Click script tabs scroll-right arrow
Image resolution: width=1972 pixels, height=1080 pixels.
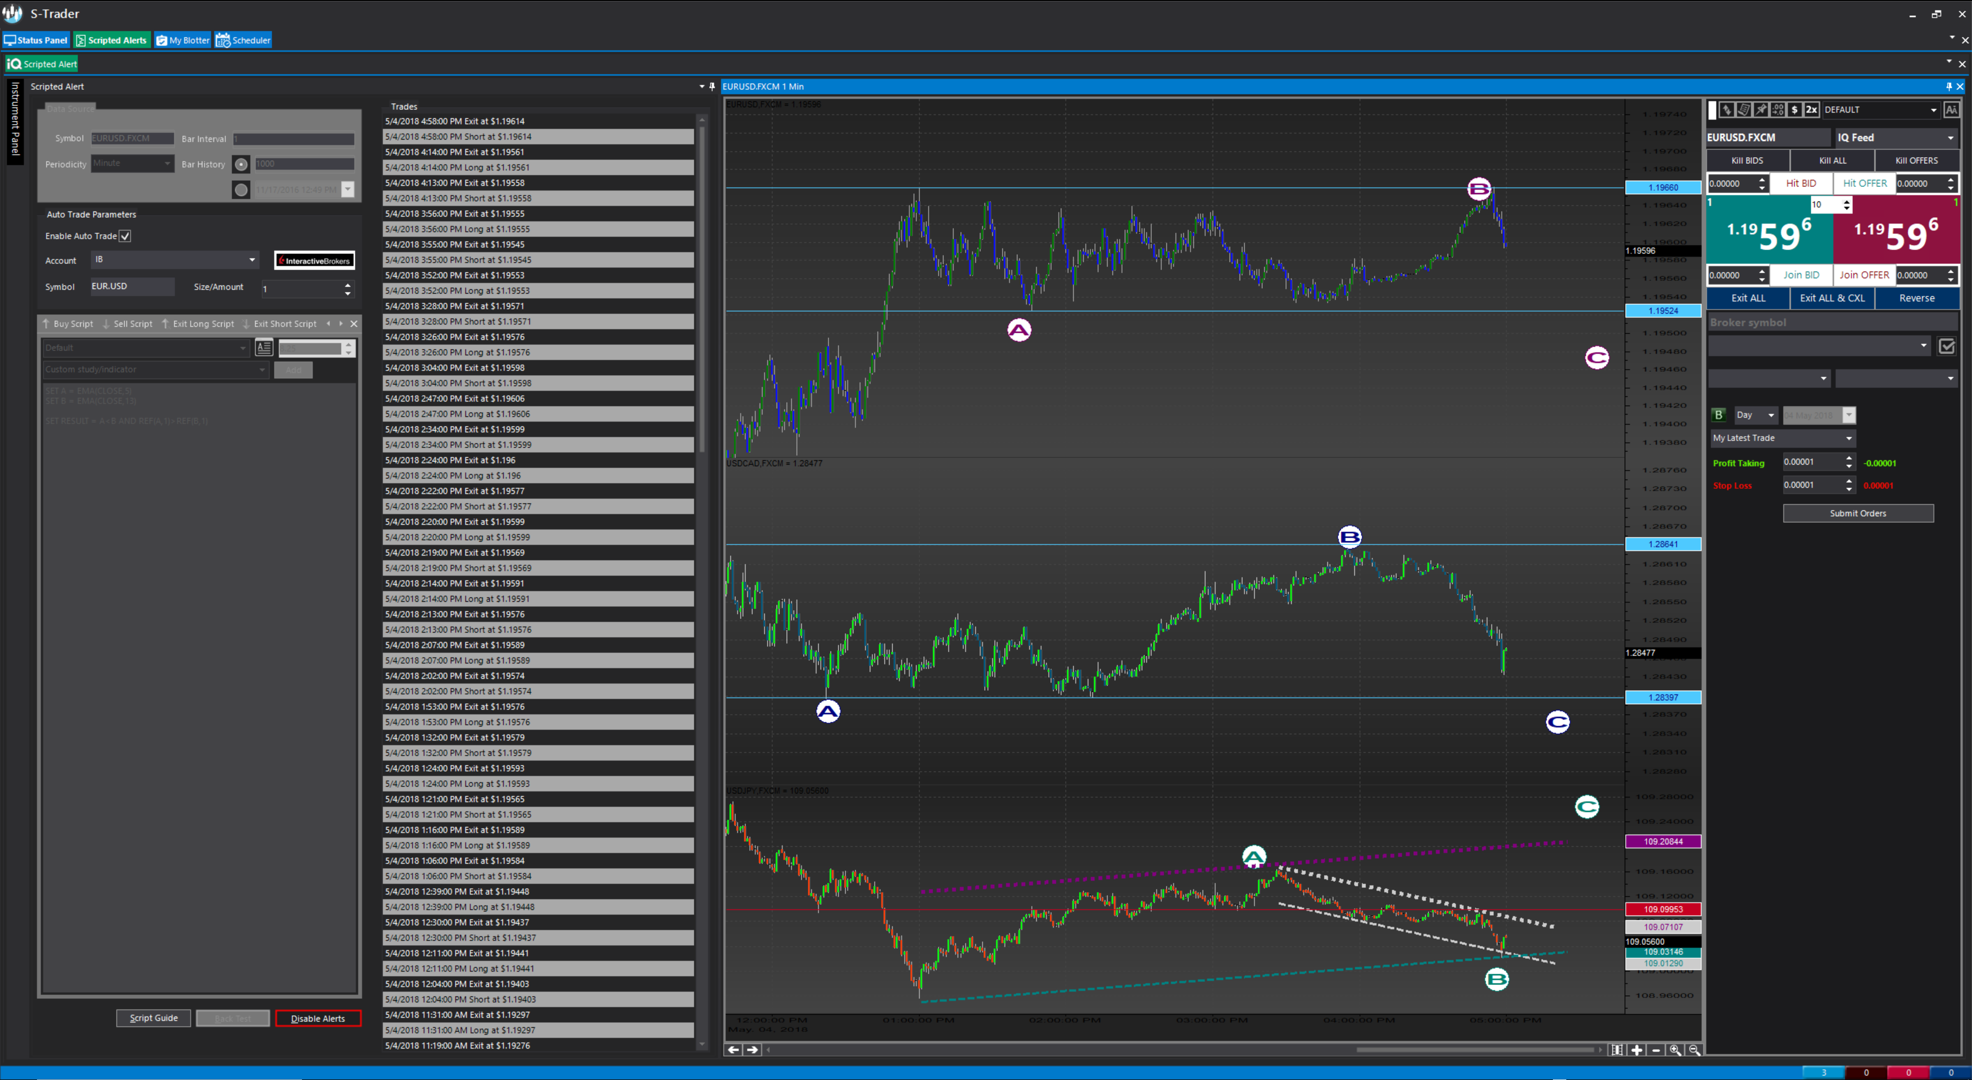coord(340,324)
